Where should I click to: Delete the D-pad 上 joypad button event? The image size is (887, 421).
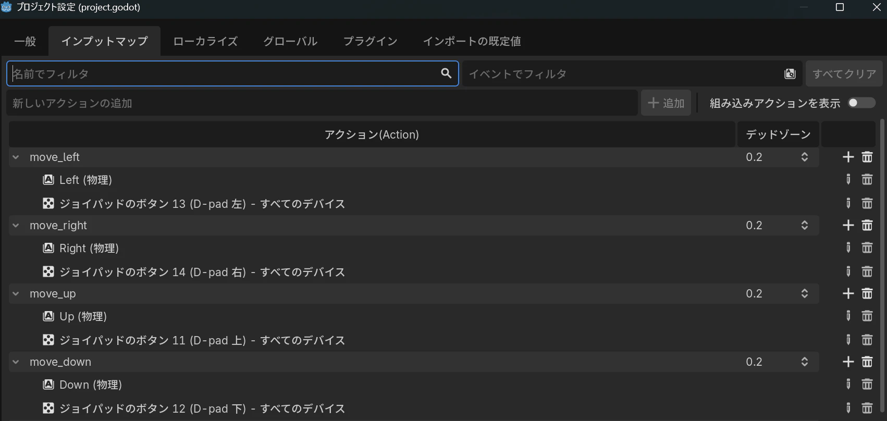(867, 340)
